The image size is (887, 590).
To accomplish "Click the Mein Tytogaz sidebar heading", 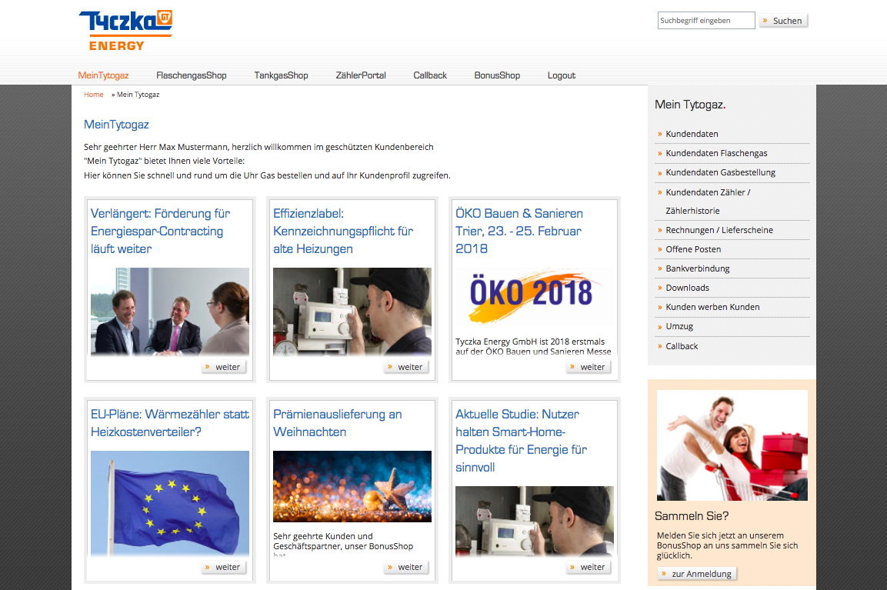I will coord(690,105).
